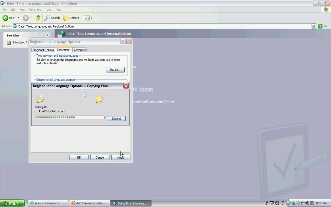Switch to second AutoScreenRecorder taskbar item with orange icon
Screen dimensions: 331x207
90,203
